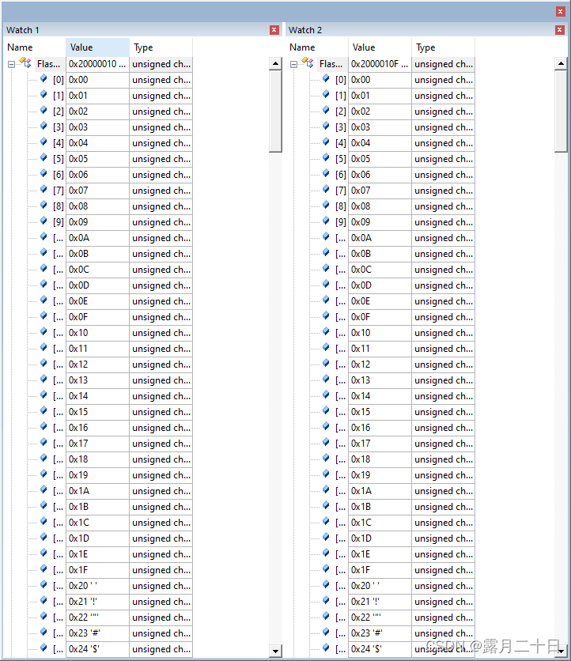
Task: Select the 0x20 ' ' value in Watch 2
Action: [380, 586]
